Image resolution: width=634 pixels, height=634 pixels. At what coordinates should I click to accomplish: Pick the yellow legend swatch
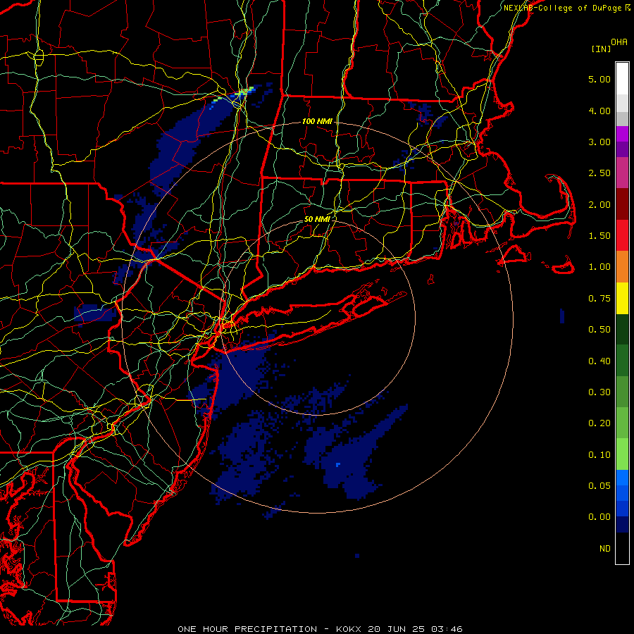(x=622, y=298)
